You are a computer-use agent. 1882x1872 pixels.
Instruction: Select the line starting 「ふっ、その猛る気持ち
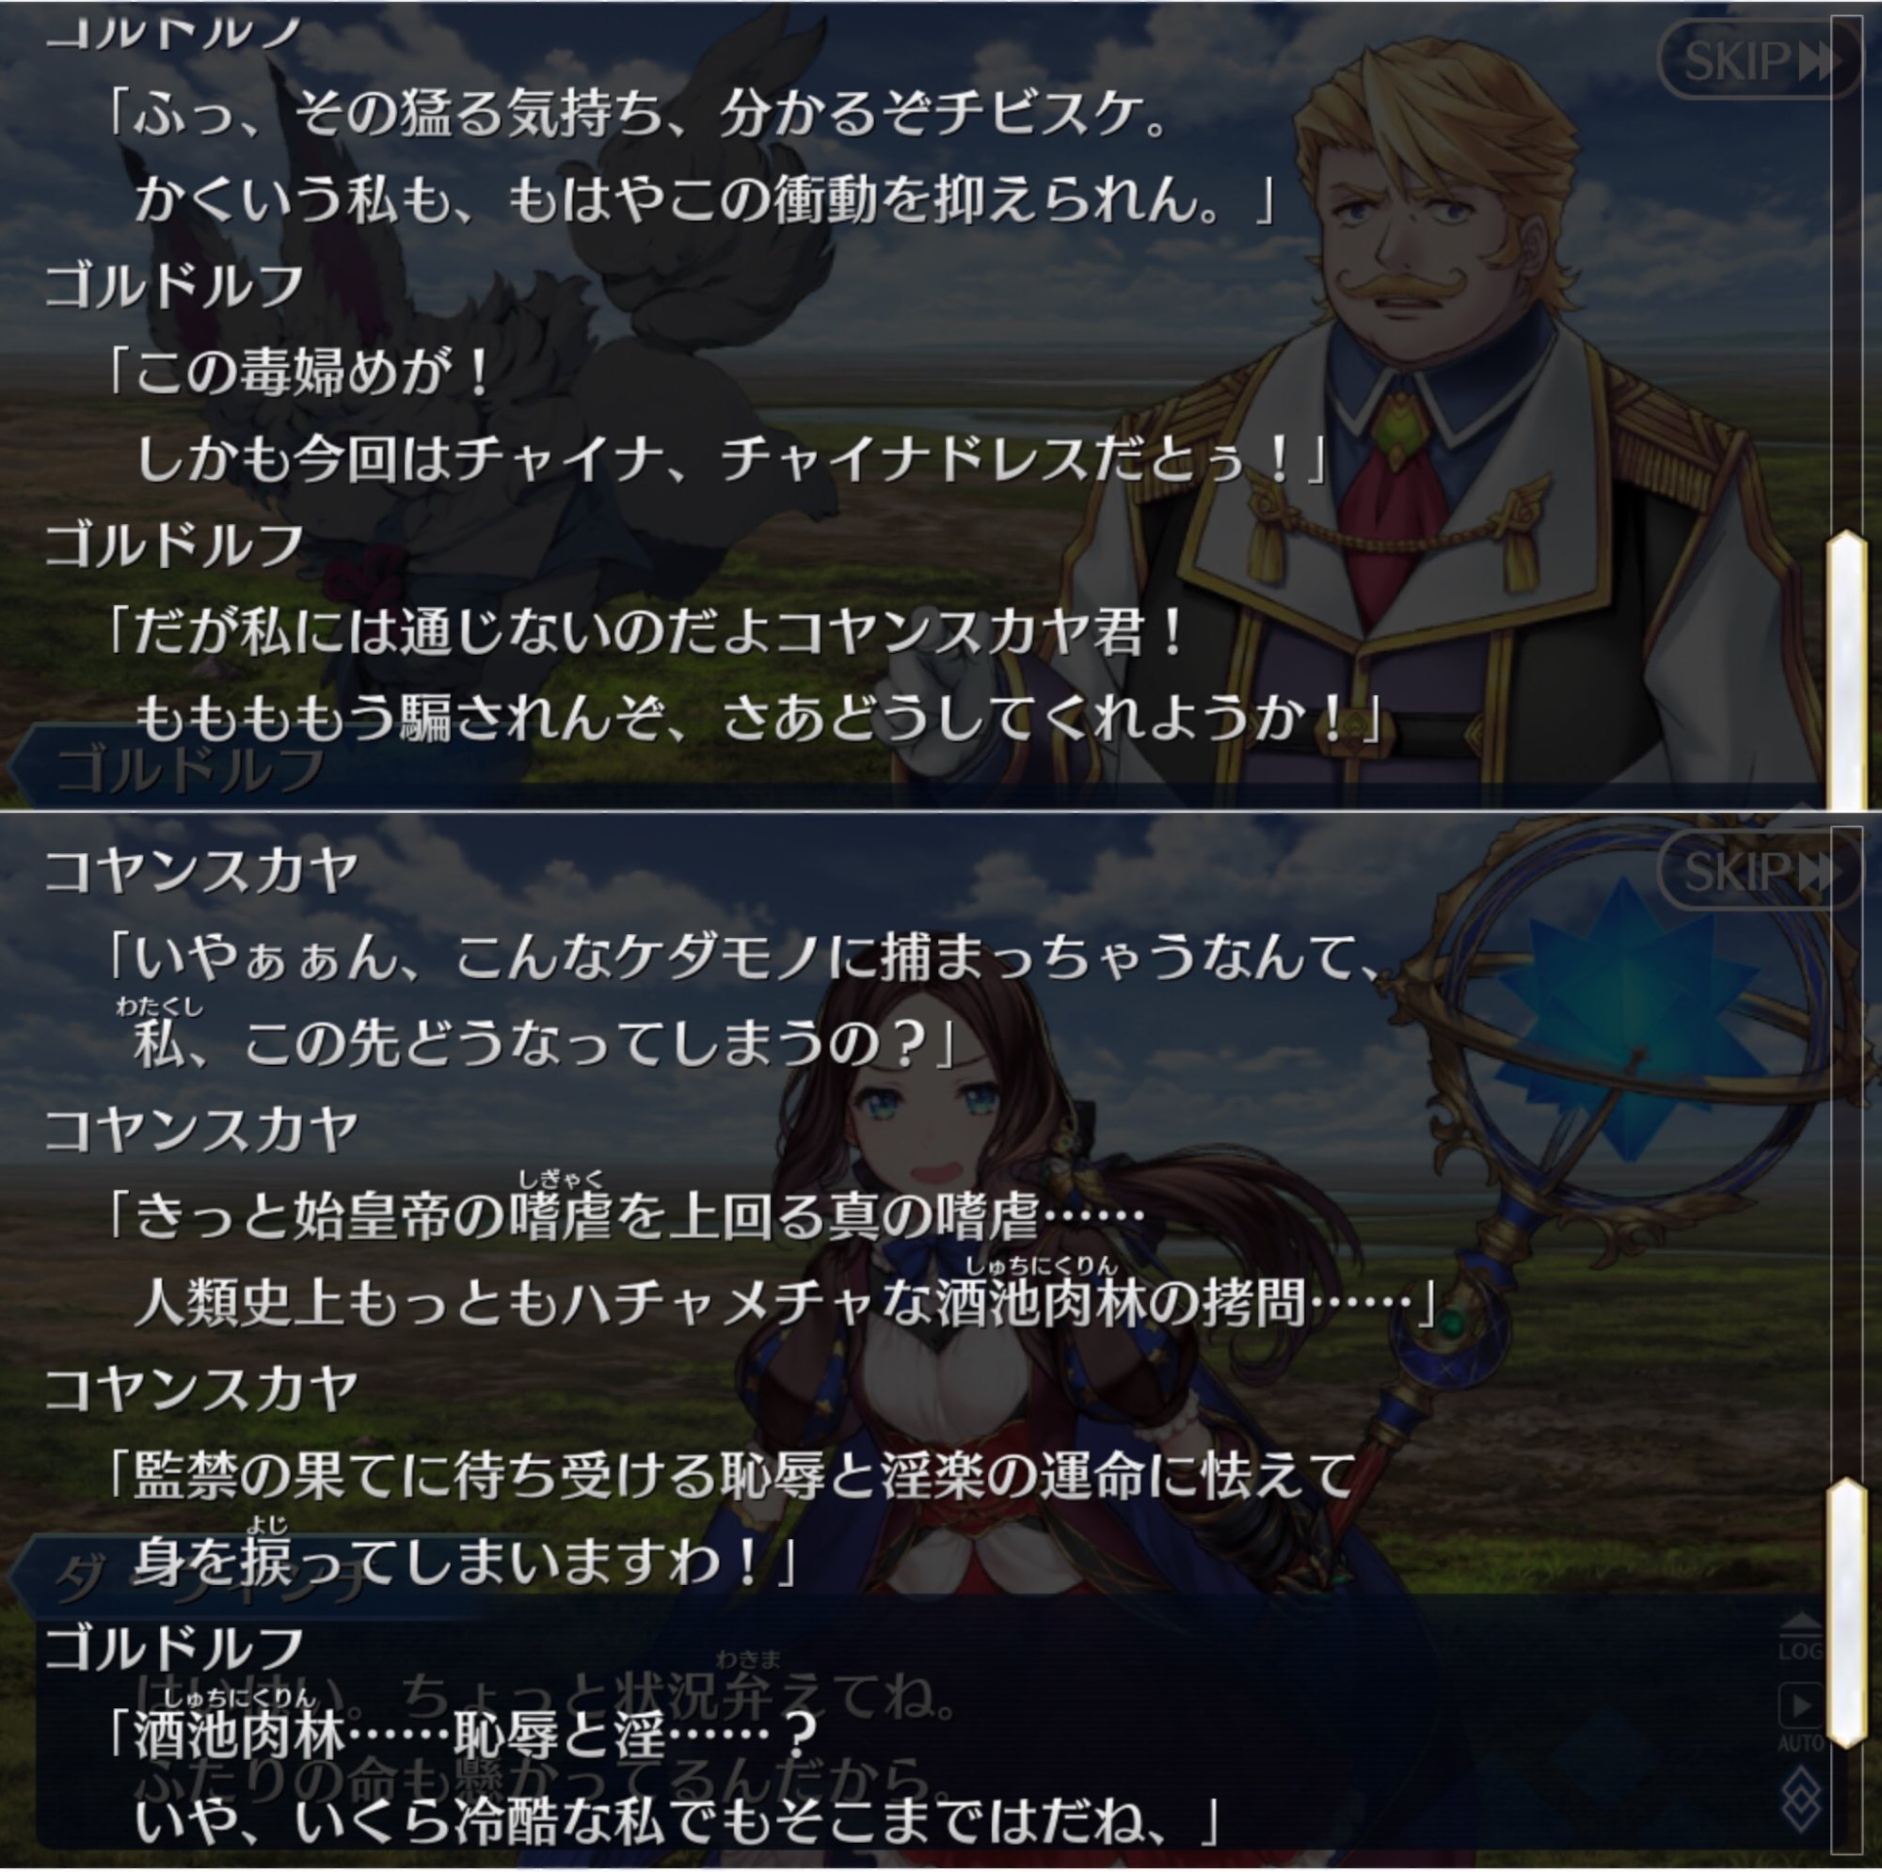tap(638, 116)
